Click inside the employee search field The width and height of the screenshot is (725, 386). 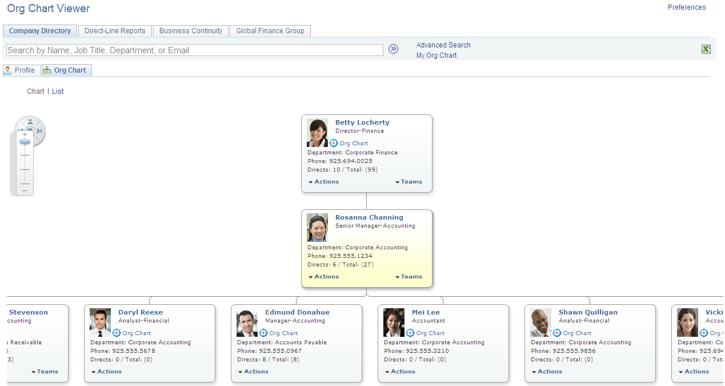194,50
